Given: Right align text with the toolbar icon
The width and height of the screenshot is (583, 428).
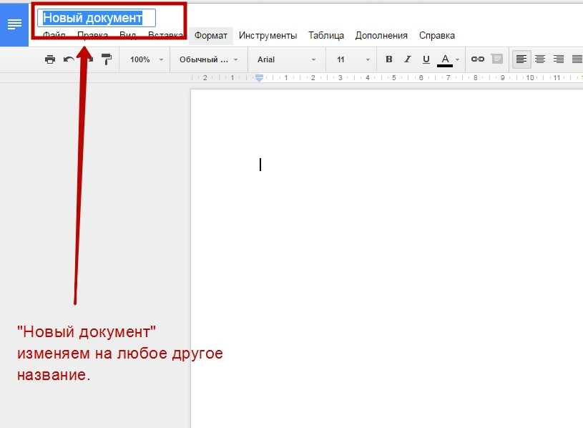Looking at the screenshot, I should (559, 59).
